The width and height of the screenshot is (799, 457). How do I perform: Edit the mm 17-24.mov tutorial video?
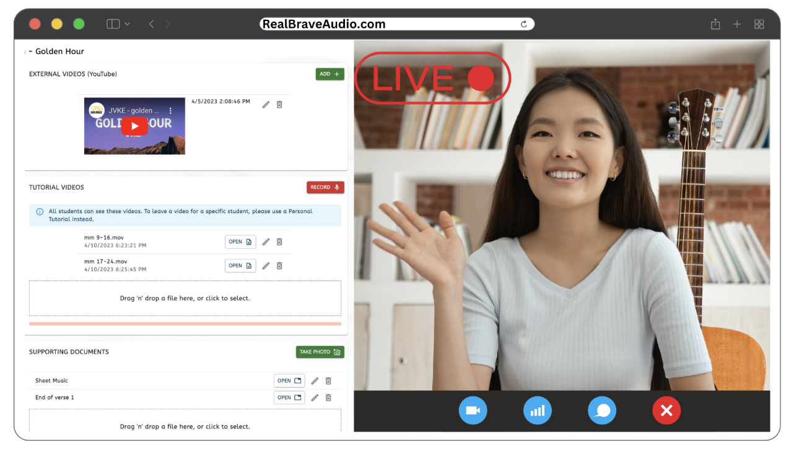266,265
